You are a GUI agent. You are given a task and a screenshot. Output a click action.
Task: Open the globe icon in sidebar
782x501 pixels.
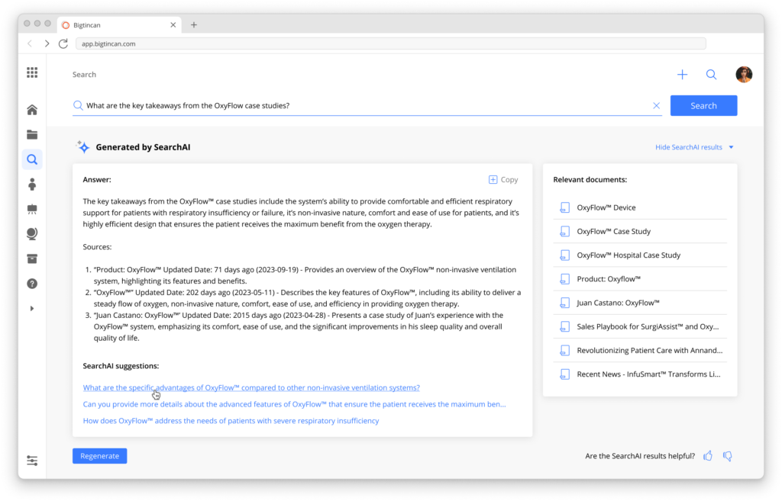[x=32, y=233]
